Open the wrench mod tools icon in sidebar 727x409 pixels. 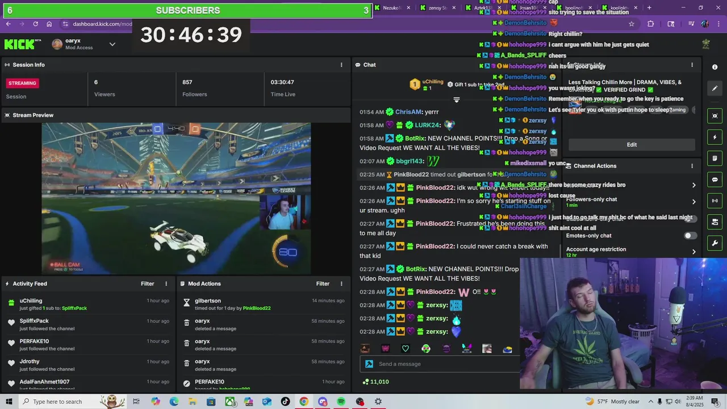(x=715, y=243)
